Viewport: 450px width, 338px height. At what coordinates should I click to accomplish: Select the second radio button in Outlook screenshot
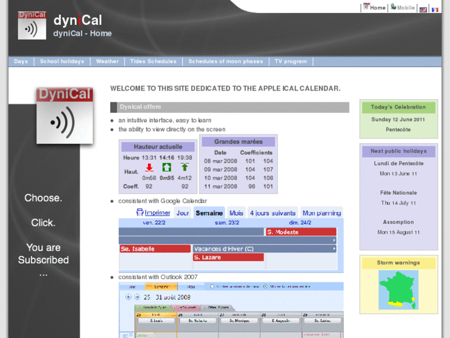(x=266, y=287)
